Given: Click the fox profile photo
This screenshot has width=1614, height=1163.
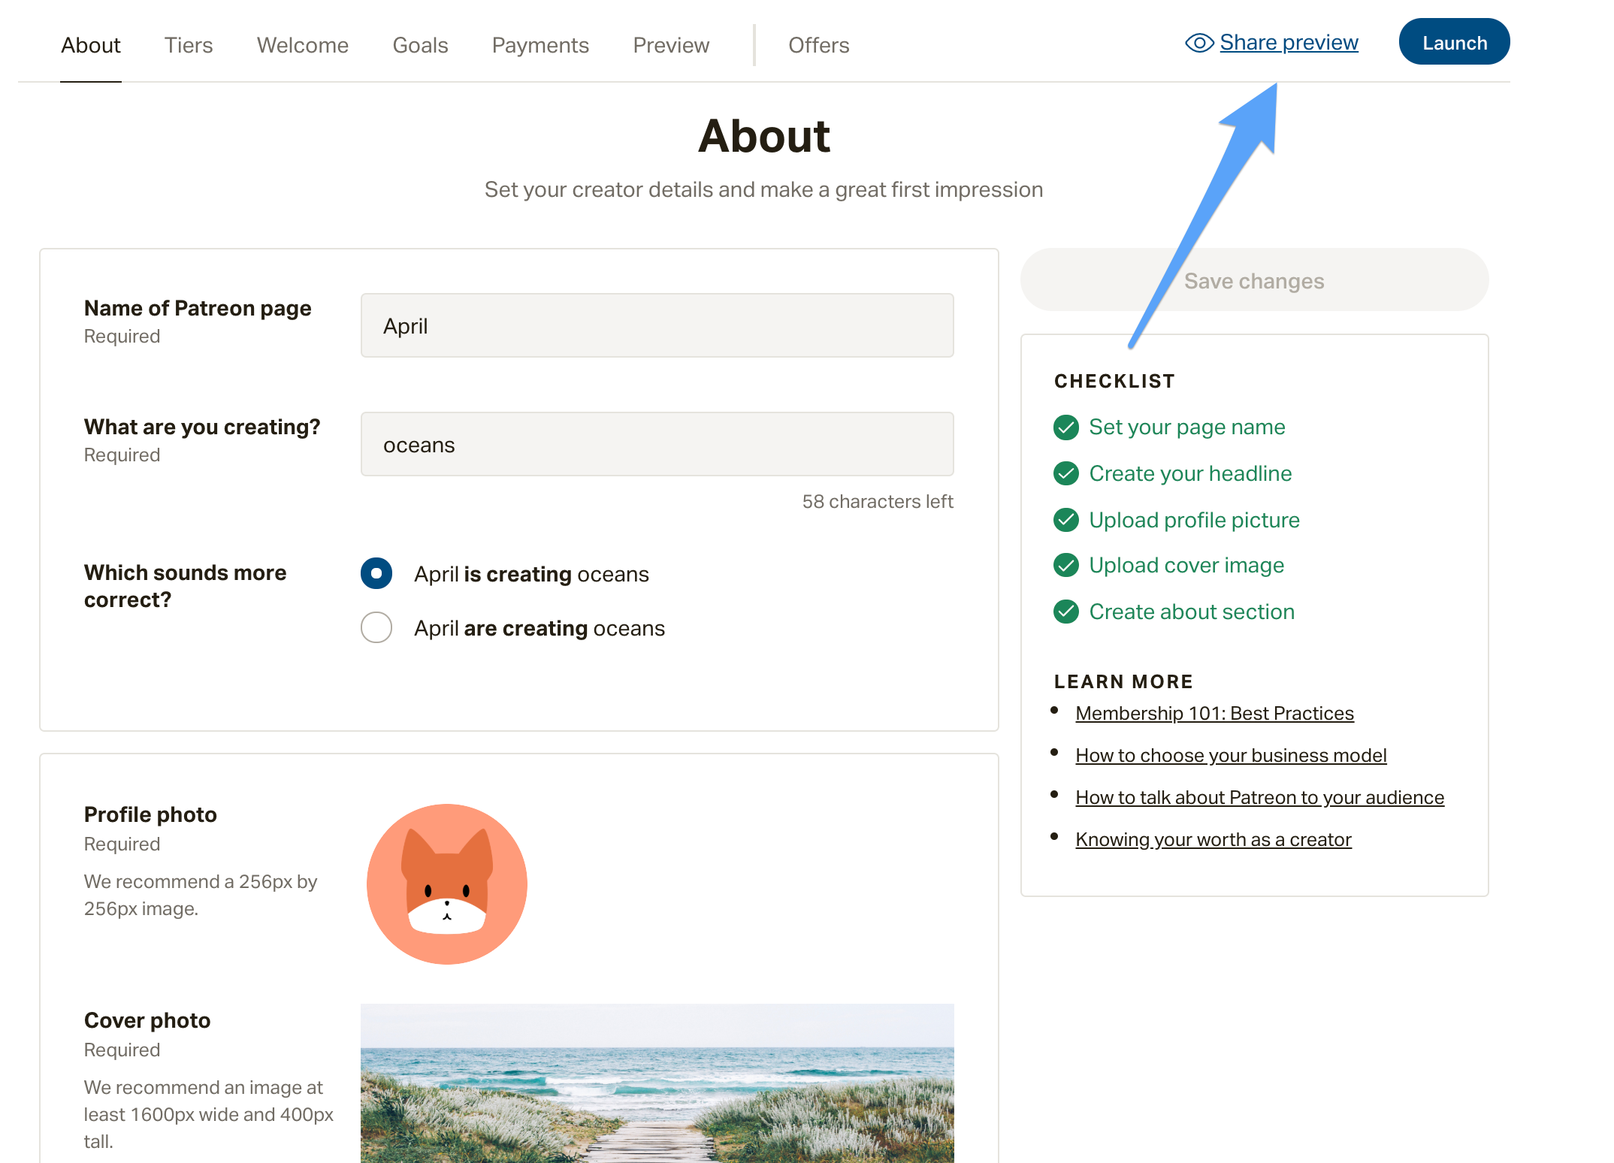Looking at the screenshot, I should 447,884.
